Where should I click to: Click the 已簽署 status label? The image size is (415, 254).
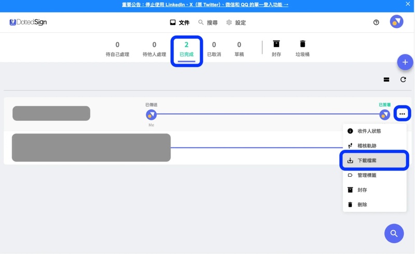(384, 105)
